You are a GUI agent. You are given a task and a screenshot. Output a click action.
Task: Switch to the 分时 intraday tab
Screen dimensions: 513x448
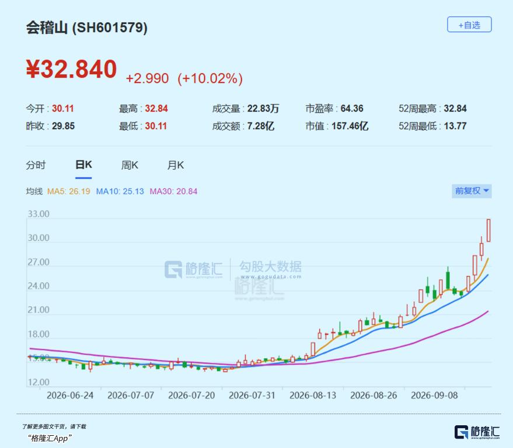36,165
